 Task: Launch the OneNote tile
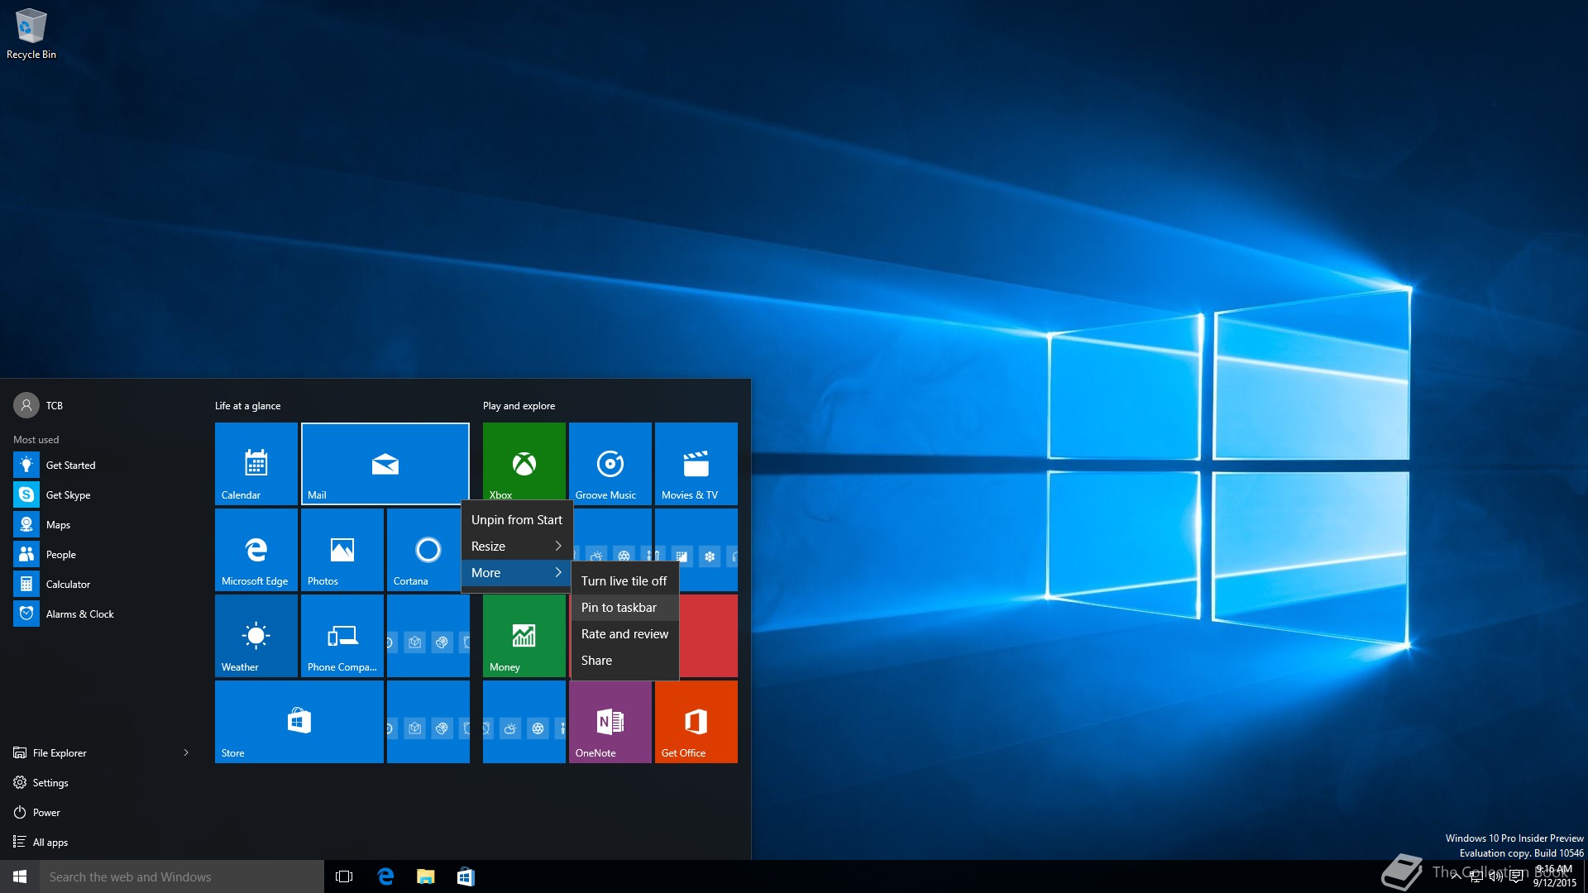(x=610, y=721)
